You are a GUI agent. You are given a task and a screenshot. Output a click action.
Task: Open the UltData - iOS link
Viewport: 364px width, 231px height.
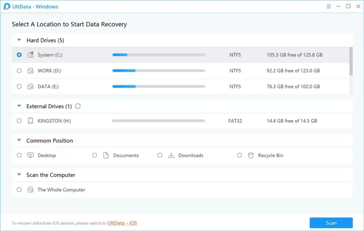(122, 223)
